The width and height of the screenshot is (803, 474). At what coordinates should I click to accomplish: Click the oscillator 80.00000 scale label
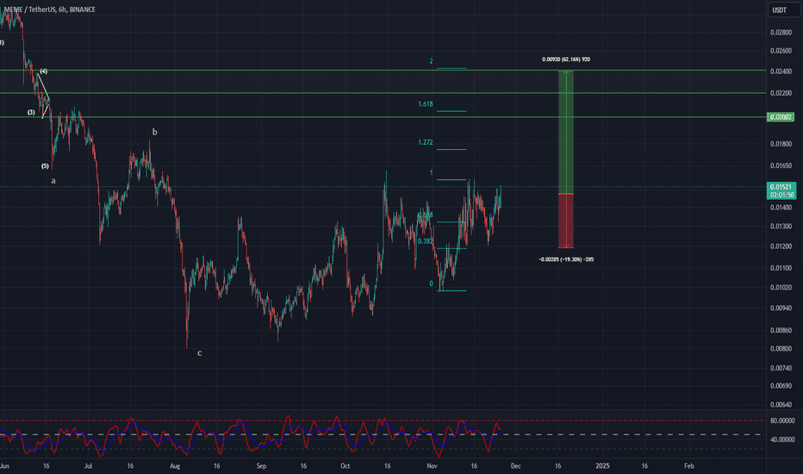pos(782,421)
